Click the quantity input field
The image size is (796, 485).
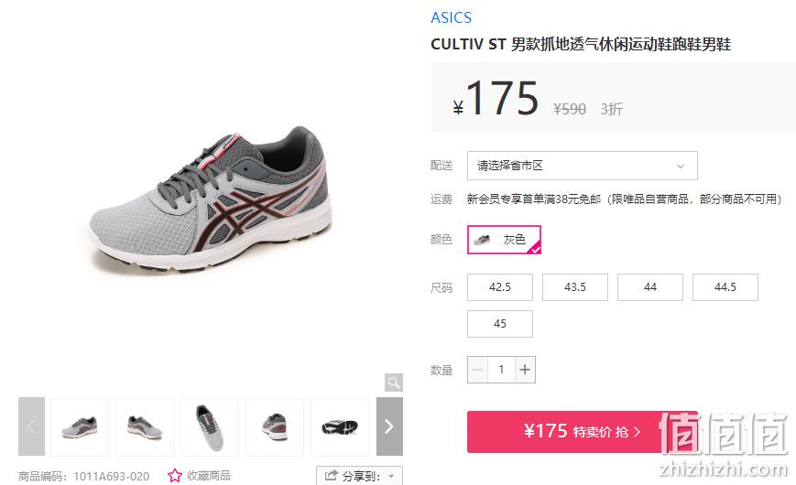[501, 370]
